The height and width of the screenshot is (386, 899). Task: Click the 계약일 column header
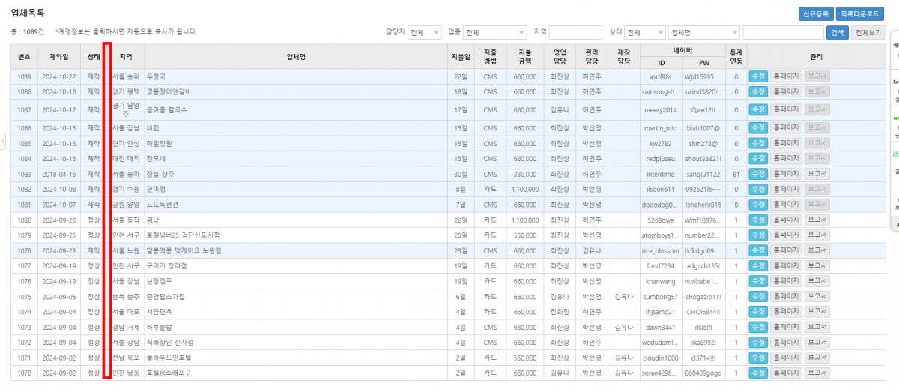click(x=58, y=56)
